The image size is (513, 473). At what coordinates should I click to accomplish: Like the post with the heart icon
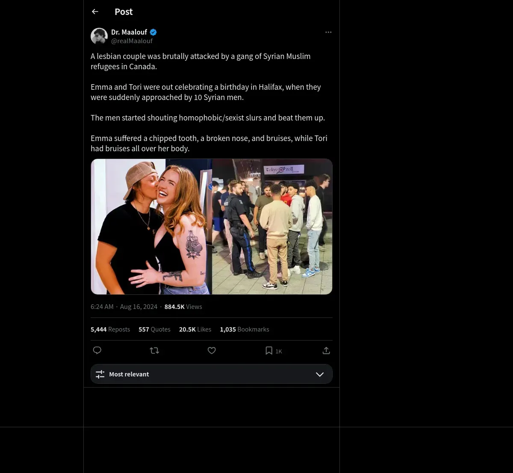coord(212,350)
